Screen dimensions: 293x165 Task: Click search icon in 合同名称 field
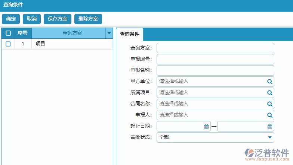[269, 104]
